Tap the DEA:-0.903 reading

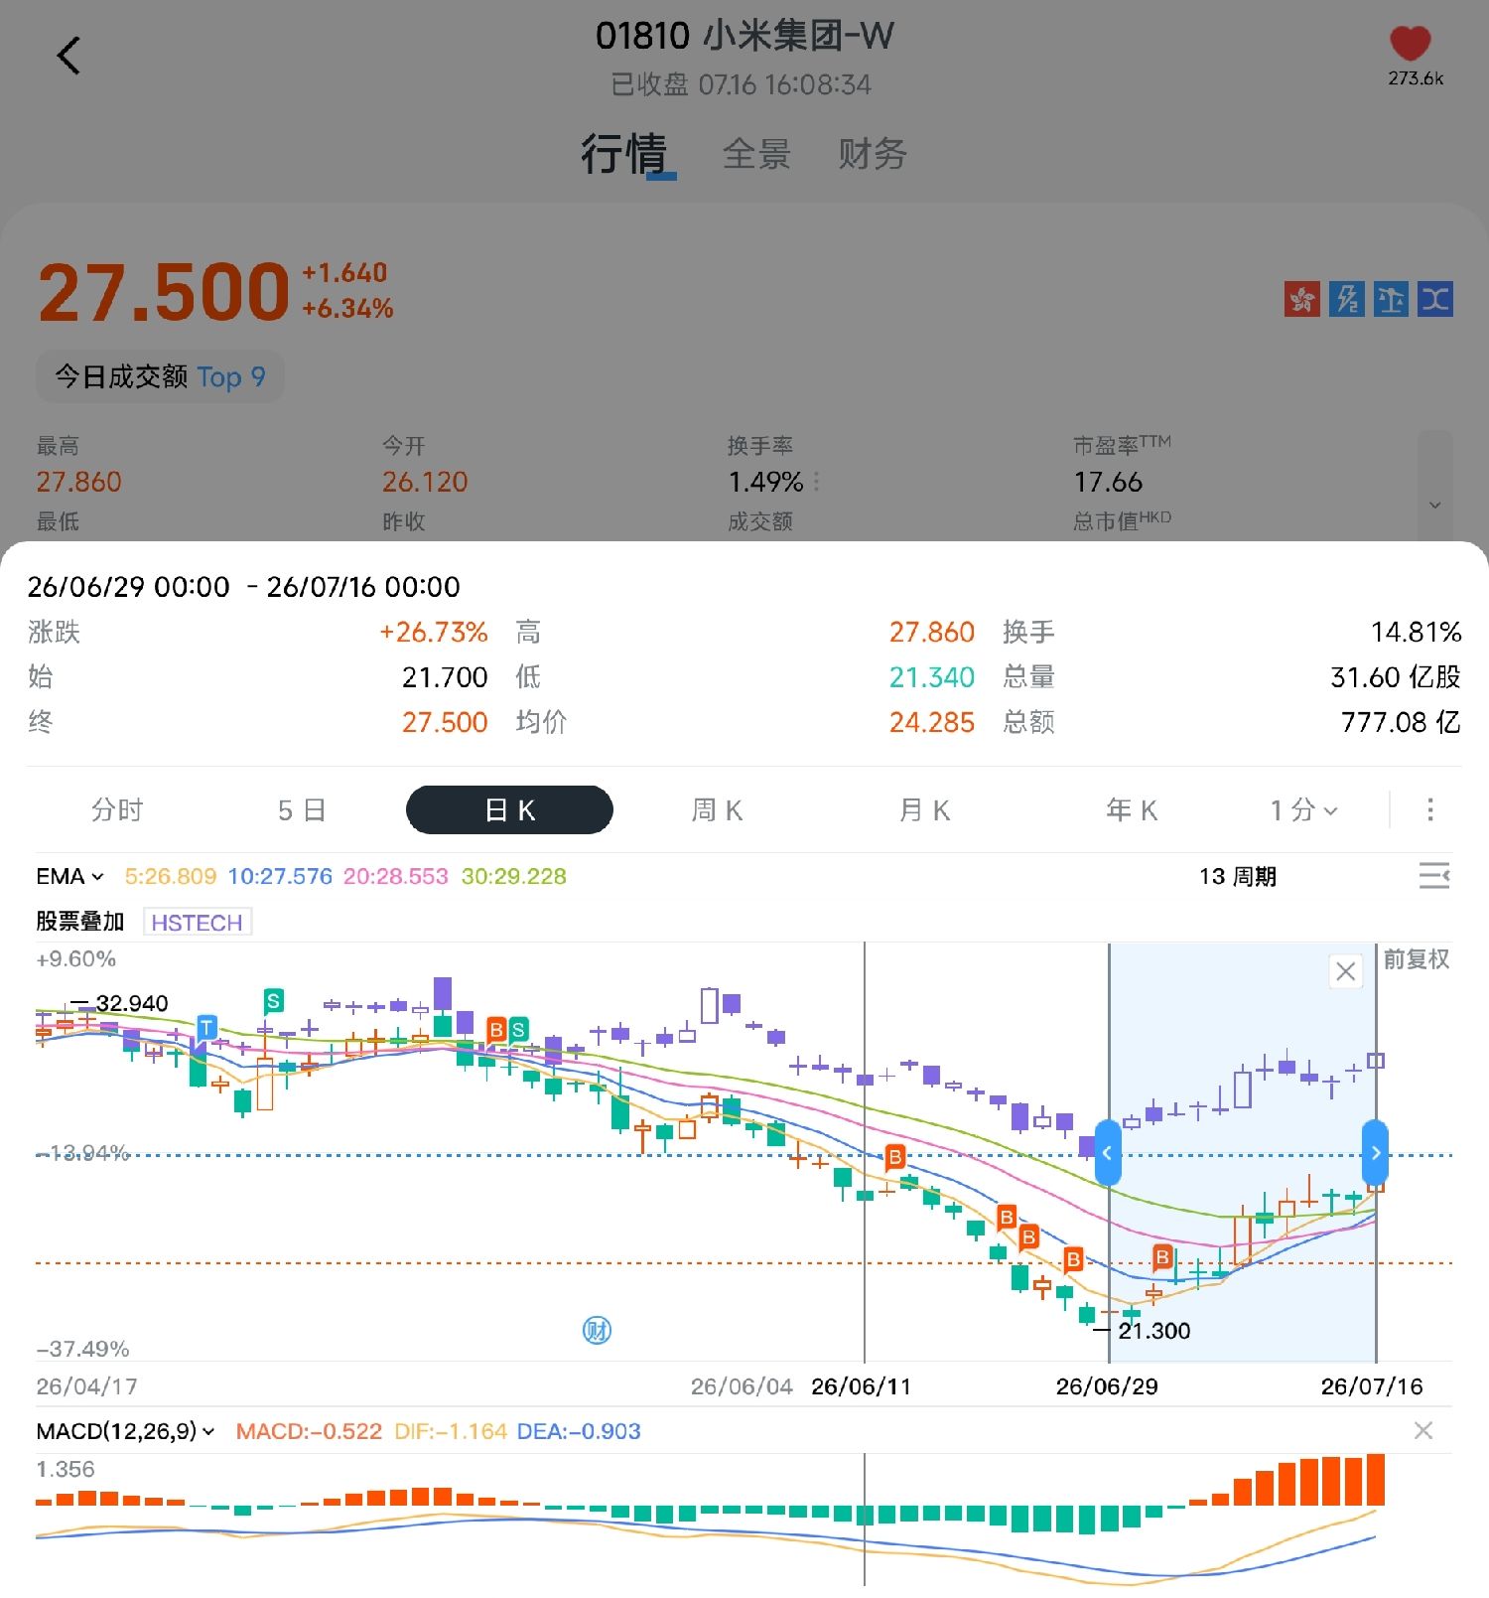tap(579, 1431)
